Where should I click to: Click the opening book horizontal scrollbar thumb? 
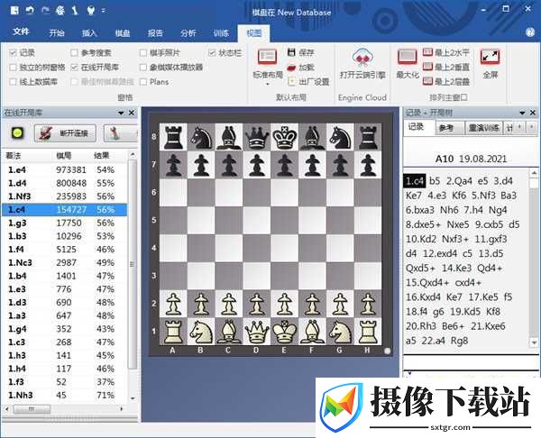tap(32, 409)
